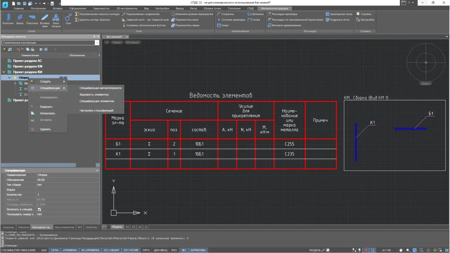Screen dimensions: 450x253
Task: Toggle the ОРТО mode in status bar
Action: coord(146,250)
